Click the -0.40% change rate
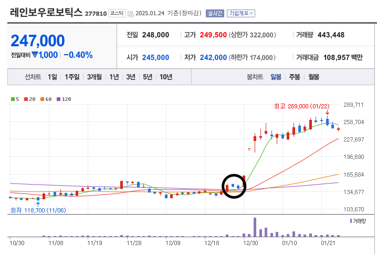This screenshot has width=377, height=254. [78, 55]
